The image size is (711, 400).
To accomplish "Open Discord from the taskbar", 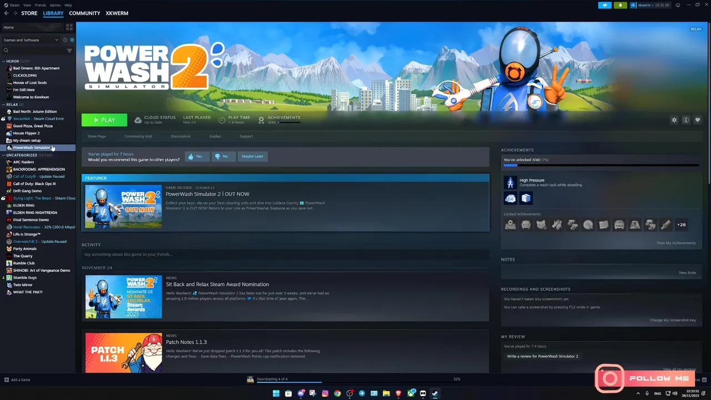I will [301, 393].
